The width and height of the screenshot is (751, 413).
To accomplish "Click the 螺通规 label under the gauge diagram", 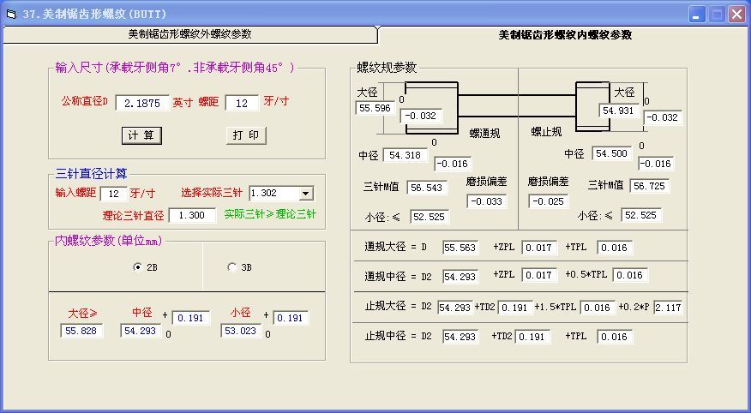I will click(x=484, y=134).
